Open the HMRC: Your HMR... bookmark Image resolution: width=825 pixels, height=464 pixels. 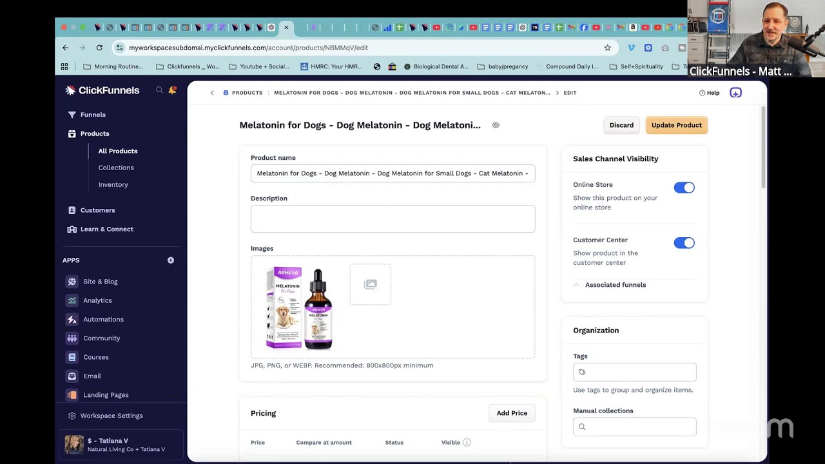click(331, 66)
